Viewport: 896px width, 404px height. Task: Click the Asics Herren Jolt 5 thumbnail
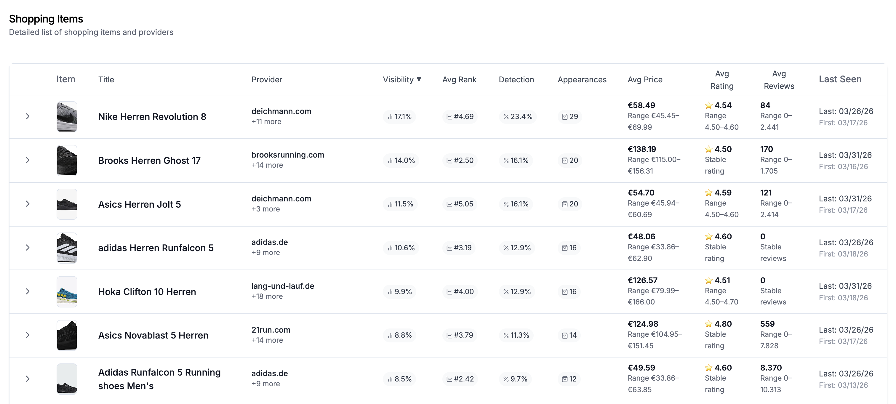[67, 204]
